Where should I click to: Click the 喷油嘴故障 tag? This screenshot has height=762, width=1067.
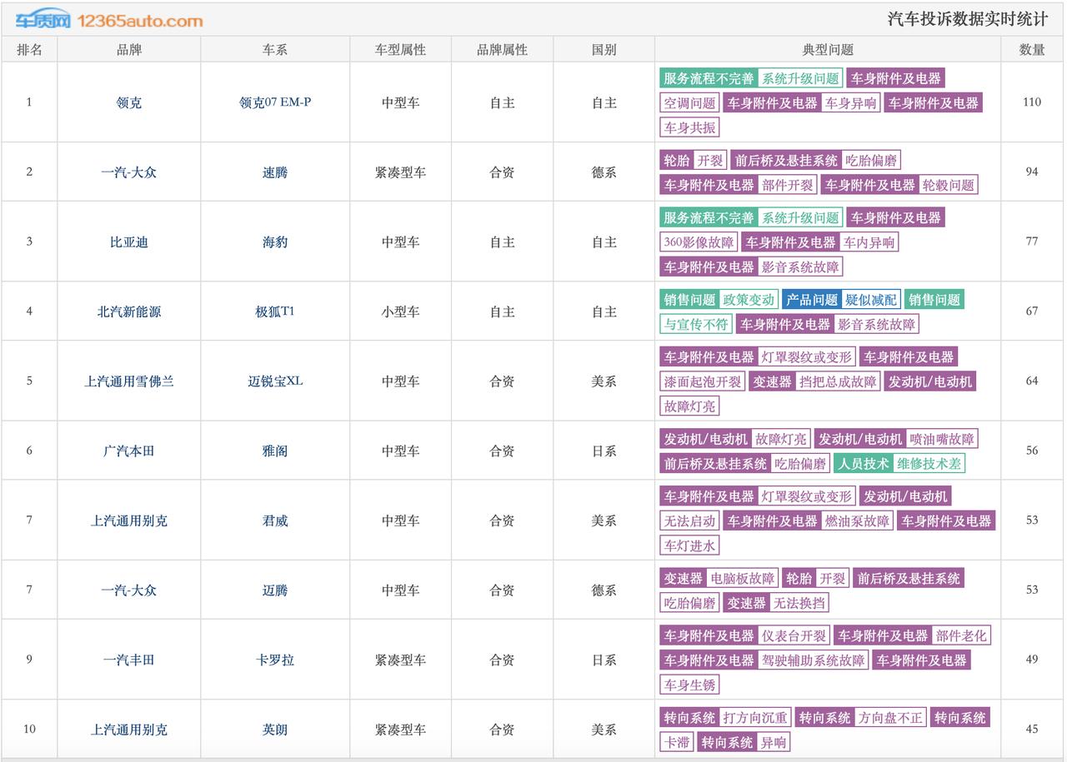(942, 439)
